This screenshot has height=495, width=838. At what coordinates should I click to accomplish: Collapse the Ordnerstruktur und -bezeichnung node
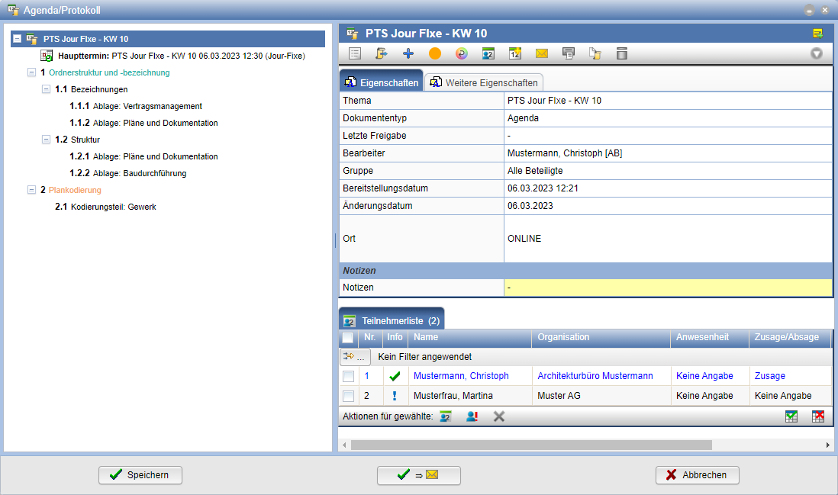pos(31,72)
